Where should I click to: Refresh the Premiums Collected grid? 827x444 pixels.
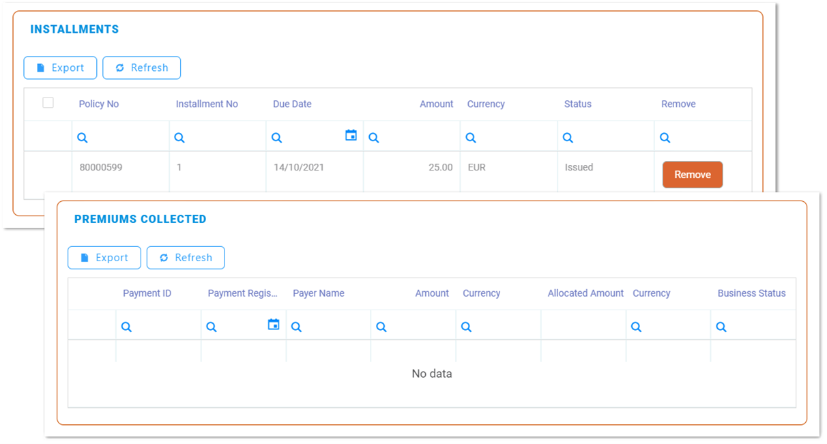pos(186,258)
